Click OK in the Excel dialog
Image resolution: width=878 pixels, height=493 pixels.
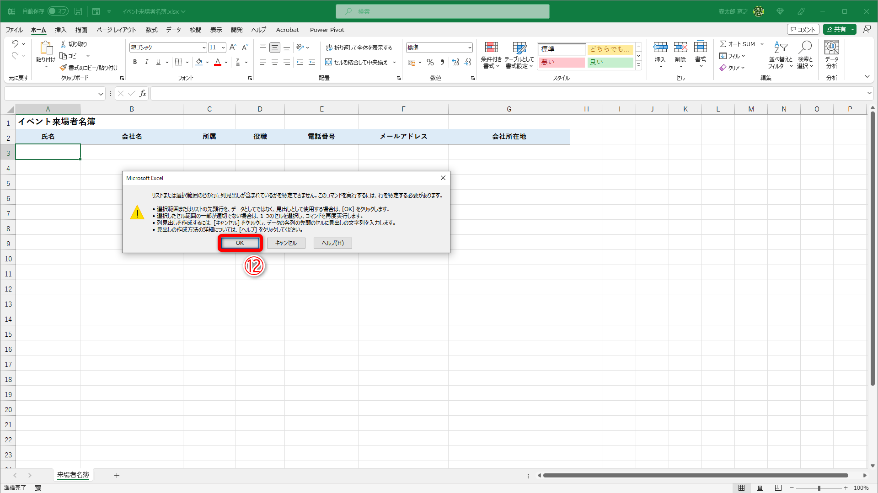tap(240, 243)
